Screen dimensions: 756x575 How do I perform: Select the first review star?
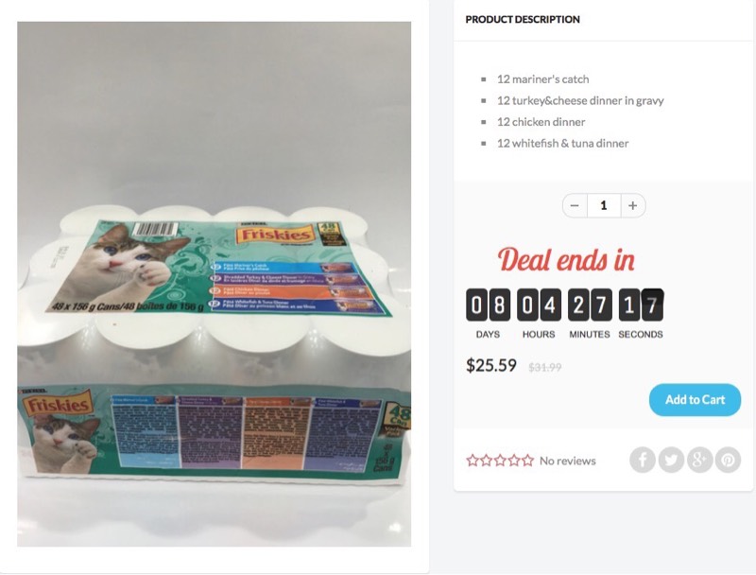click(472, 461)
